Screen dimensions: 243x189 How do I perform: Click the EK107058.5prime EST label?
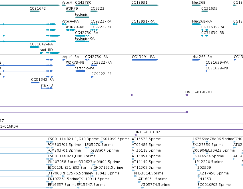(x=64, y=162)
